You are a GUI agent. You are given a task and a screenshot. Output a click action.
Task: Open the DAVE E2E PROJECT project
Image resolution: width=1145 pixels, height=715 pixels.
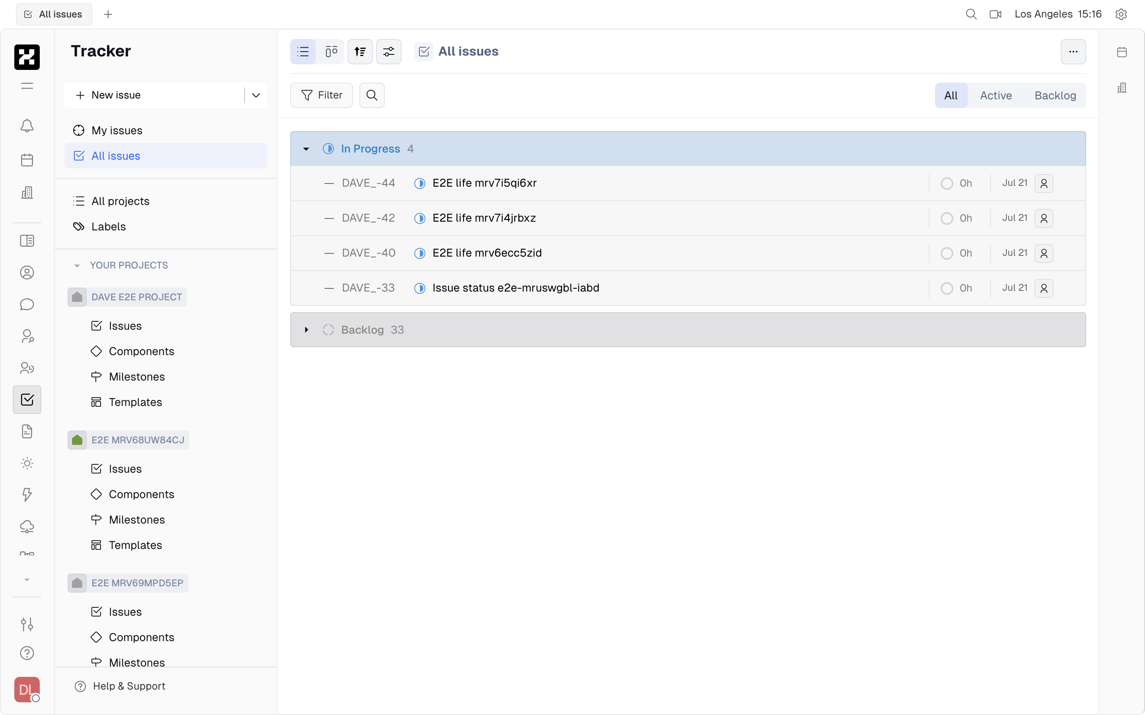click(x=127, y=297)
